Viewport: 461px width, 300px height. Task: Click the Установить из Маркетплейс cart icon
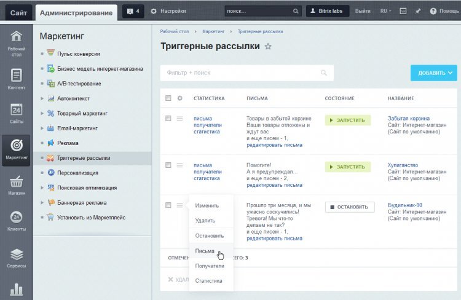click(x=50, y=217)
